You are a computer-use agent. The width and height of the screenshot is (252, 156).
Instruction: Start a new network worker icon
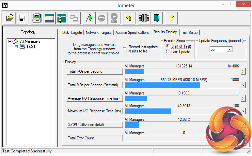62,18
